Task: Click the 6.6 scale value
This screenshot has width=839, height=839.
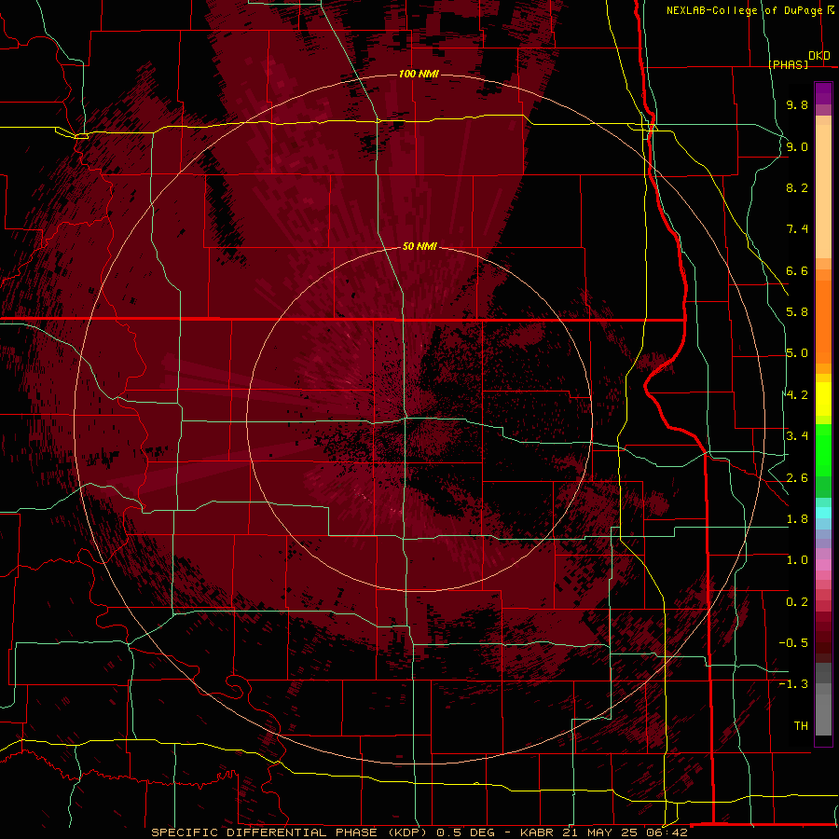Action: [797, 270]
